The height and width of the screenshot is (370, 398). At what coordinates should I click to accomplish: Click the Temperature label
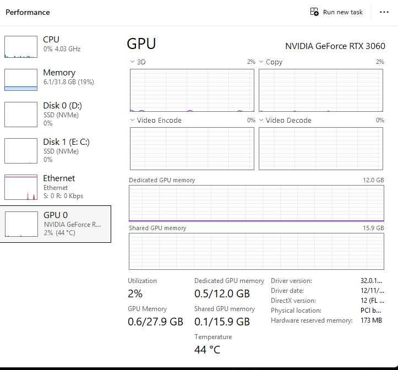[213, 337]
